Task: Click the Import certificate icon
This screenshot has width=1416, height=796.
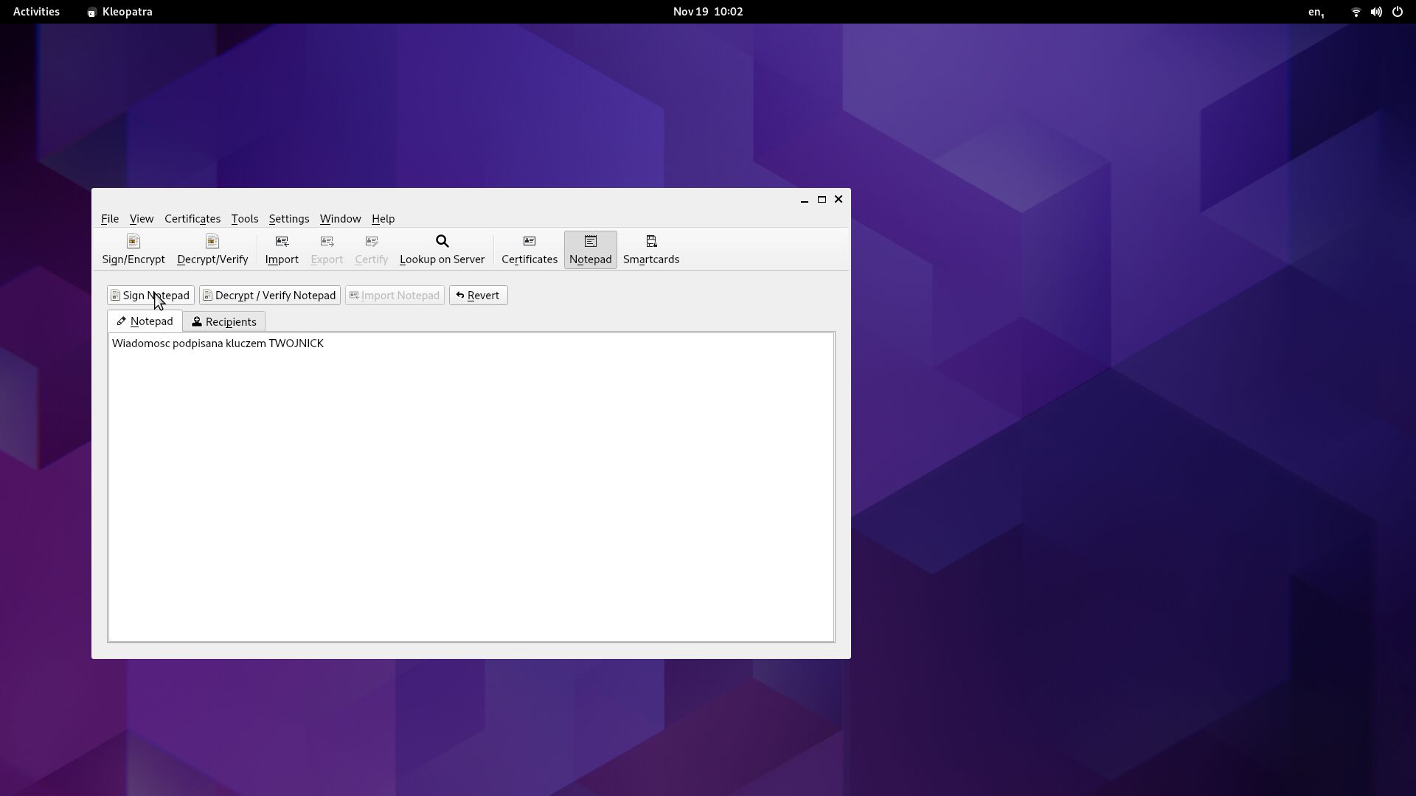Action: coord(282,249)
